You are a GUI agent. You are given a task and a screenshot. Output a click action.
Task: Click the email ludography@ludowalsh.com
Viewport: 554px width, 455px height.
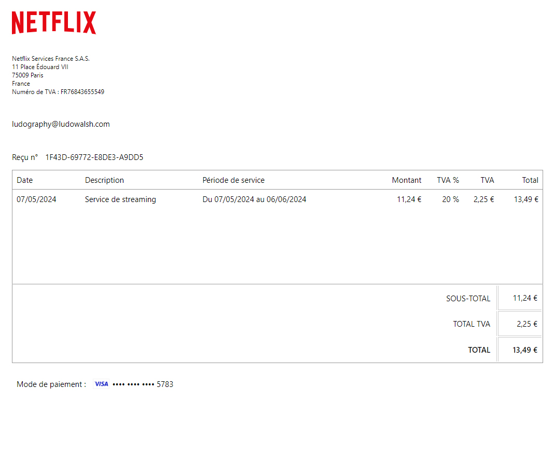pyautogui.click(x=61, y=124)
